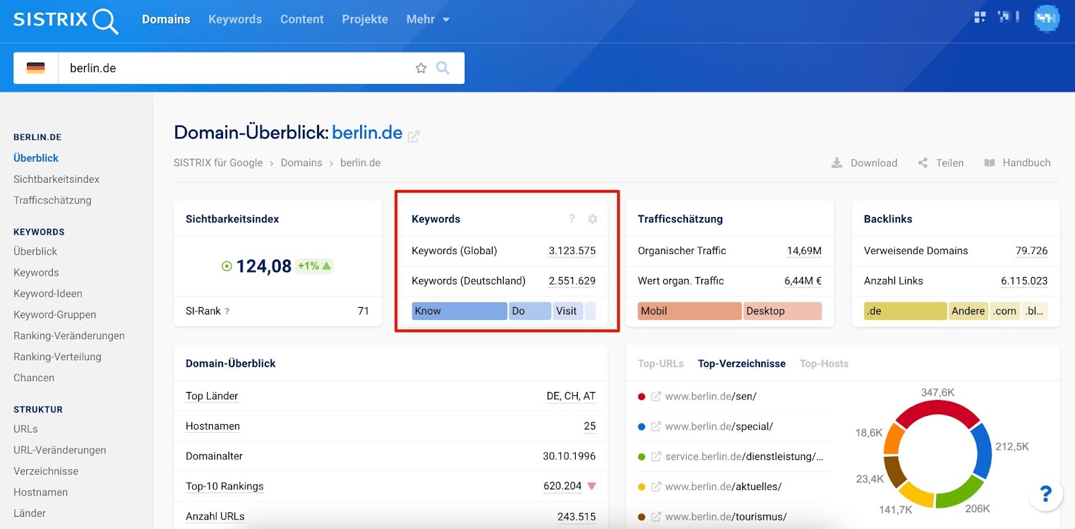Open the German flag country selector

[36, 68]
